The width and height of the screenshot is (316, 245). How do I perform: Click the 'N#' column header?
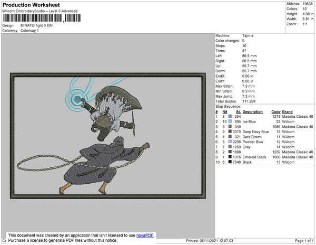click(225, 112)
